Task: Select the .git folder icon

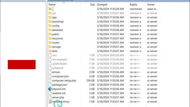Action: [50, 13]
